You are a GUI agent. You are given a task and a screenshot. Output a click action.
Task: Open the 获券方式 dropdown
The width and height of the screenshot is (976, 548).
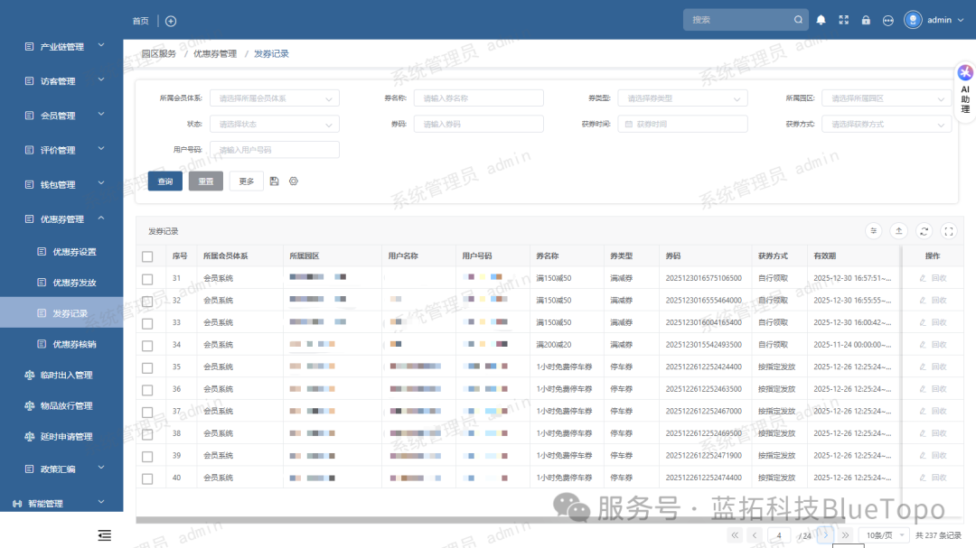887,125
